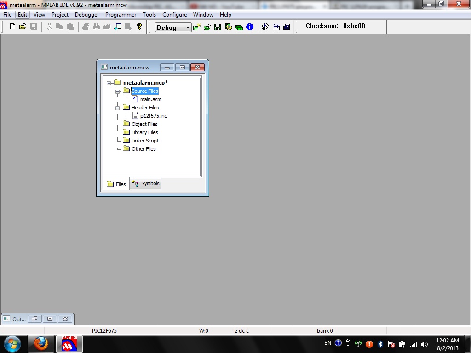Open the Debug build configuration dropdown
Screen dimensions: 471x353
tap(173, 27)
